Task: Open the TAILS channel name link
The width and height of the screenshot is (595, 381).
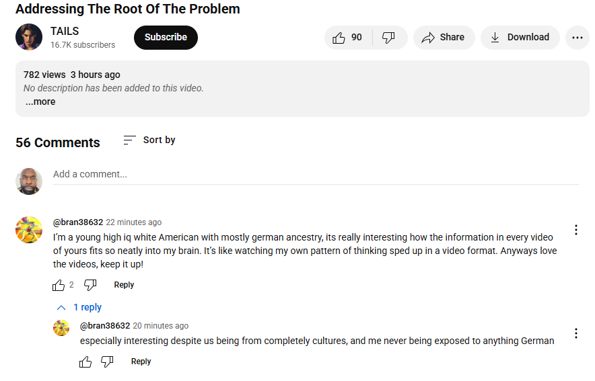Action: (65, 31)
